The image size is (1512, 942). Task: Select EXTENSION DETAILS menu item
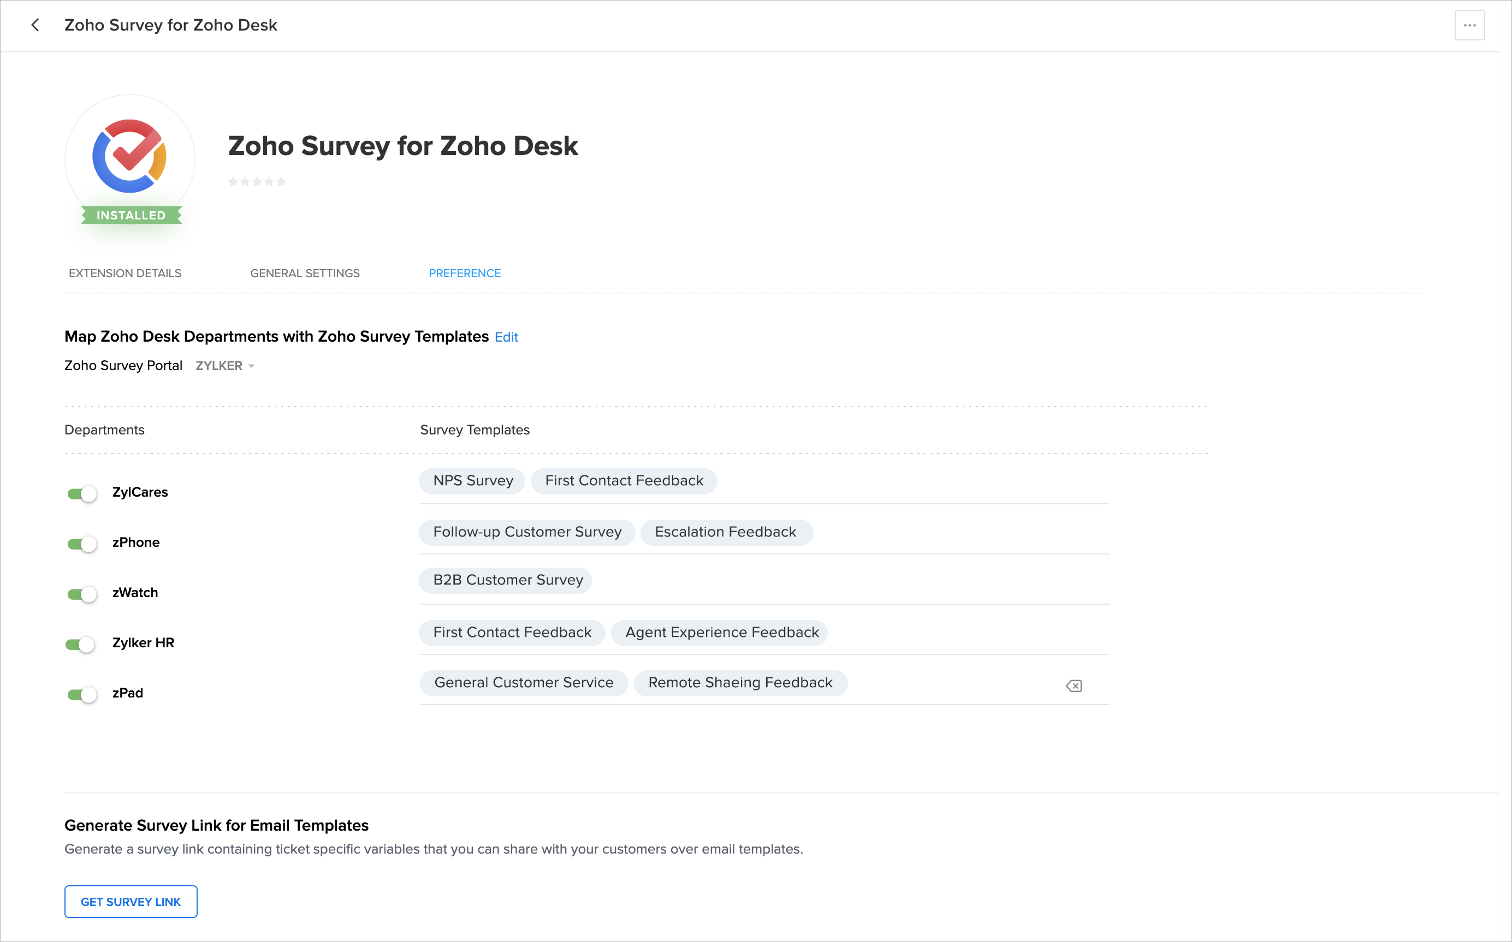pyautogui.click(x=124, y=272)
